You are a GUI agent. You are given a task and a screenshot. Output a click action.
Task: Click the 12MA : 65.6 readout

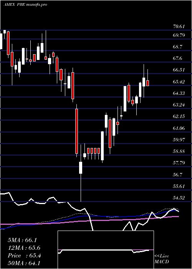[x=24, y=248]
